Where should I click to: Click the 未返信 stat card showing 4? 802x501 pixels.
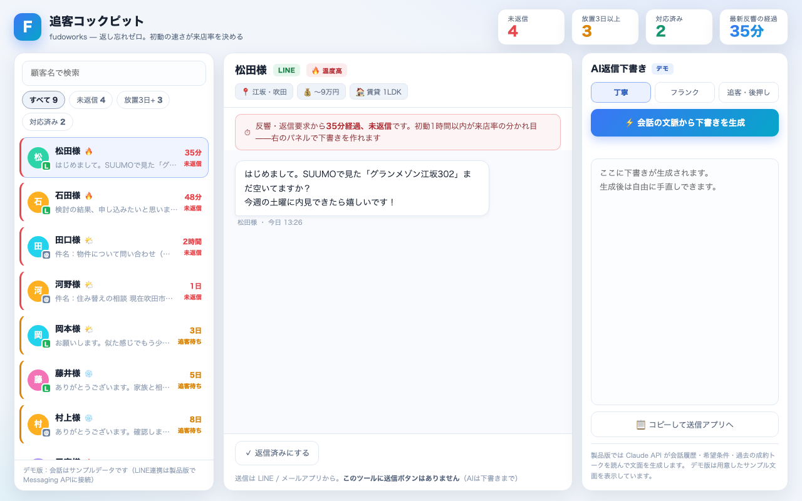[531, 27]
